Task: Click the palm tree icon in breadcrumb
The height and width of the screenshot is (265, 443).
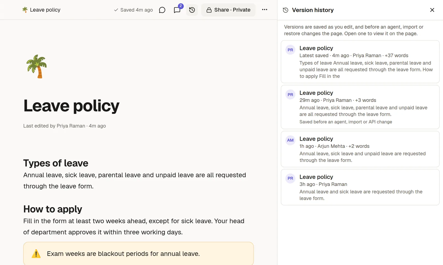Action: coord(25,10)
